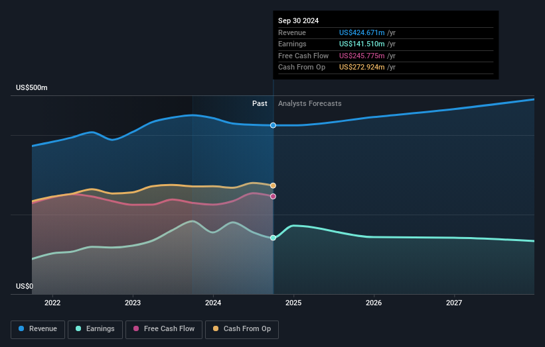Viewport: 545px width, 347px height.
Task: Toggle the Revenue legend series
Action: [38, 329]
